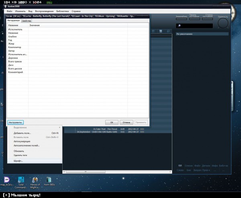Click the OK button
Viewport: 241px width, 198px height.
pos(112,122)
